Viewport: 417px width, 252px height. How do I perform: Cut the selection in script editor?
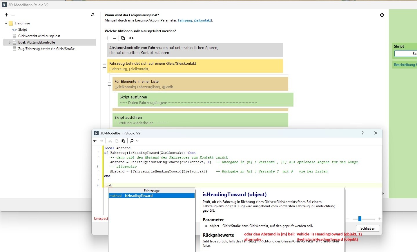pyautogui.click(x=110, y=141)
